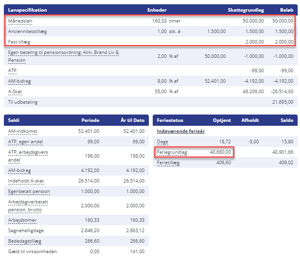Click the 409,02 Ferietillæg saldo
300x264 pixels.
click(286, 163)
